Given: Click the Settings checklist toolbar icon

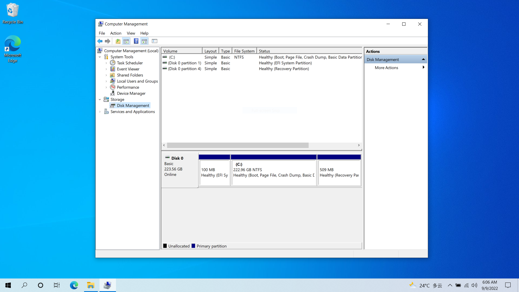Looking at the screenshot, I should pyautogui.click(x=155, y=41).
